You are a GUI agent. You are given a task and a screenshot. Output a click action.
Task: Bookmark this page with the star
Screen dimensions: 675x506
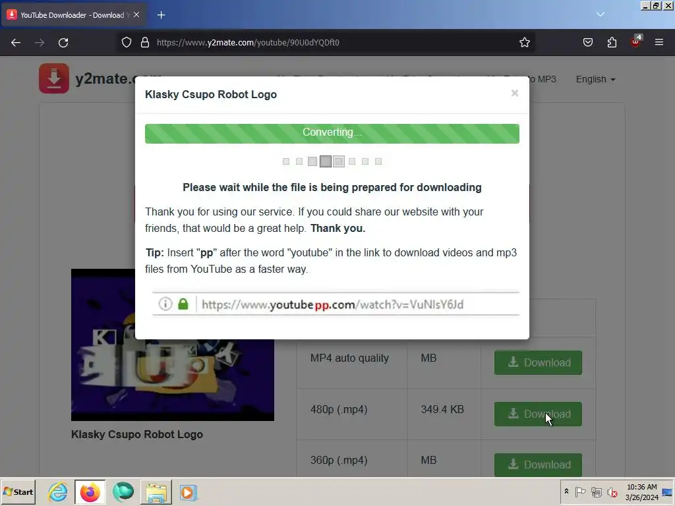pyautogui.click(x=524, y=43)
